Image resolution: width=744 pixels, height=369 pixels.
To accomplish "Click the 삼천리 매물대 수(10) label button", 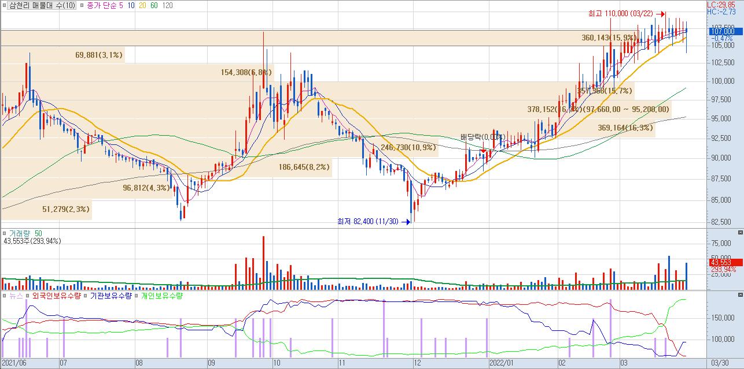I will (42, 5).
